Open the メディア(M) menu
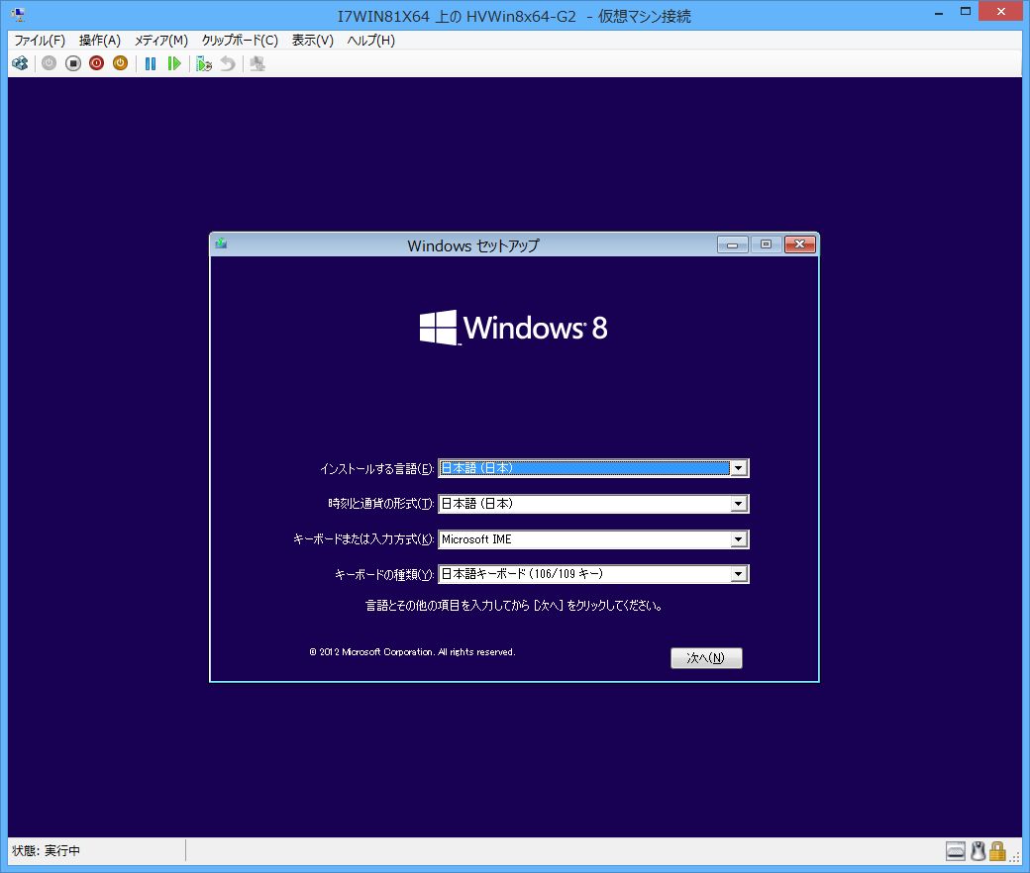 [x=160, y=41]
